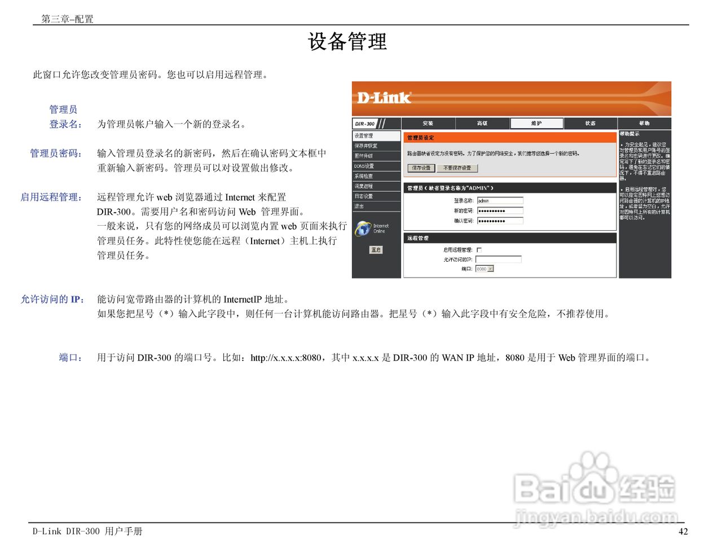This screenshot has width=722, height=558.
Task: Click the 确认密码 password field
Action: pyautogui.click(x=500, y=221)
